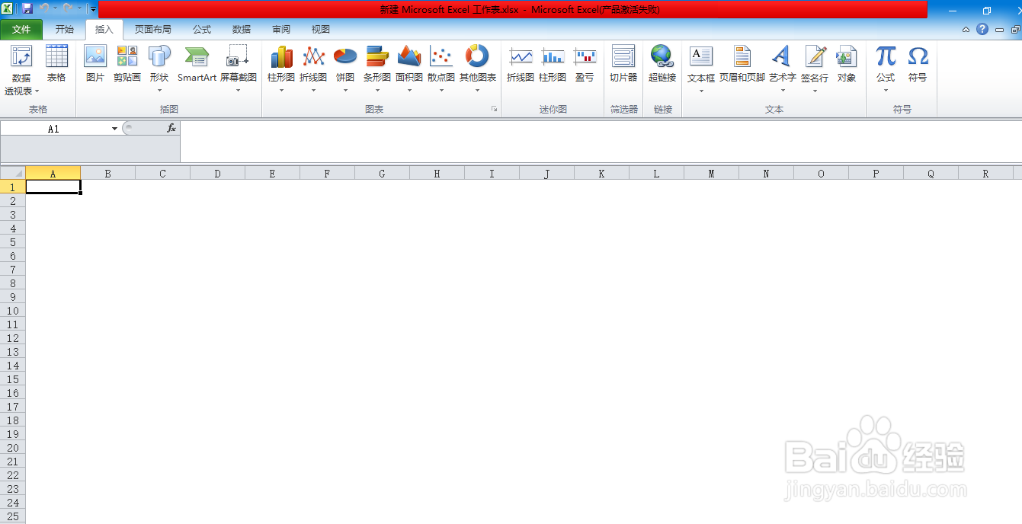Expand the Column chart dropdown arrow

(x=281, y=90)
